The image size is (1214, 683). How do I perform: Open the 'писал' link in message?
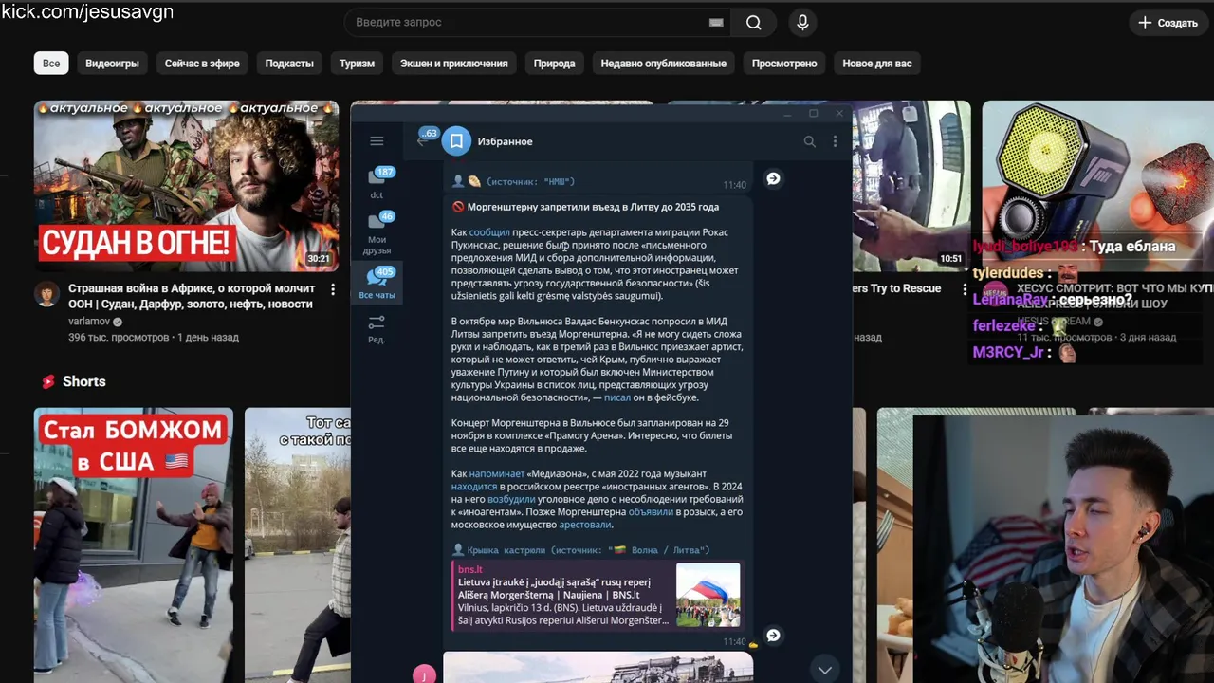tap(616, 397)
